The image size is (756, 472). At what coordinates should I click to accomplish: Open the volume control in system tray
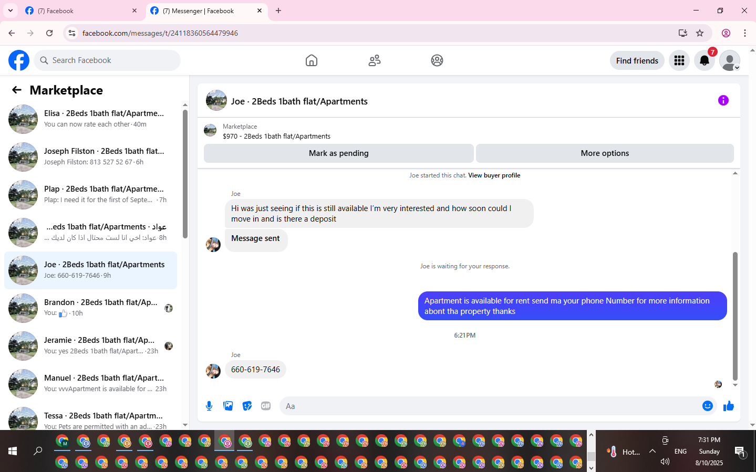(x=665, y=461)
